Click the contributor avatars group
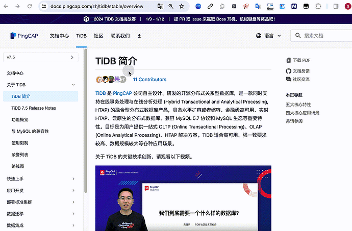This screenshot has height=231, width=352. click(111, 79)
